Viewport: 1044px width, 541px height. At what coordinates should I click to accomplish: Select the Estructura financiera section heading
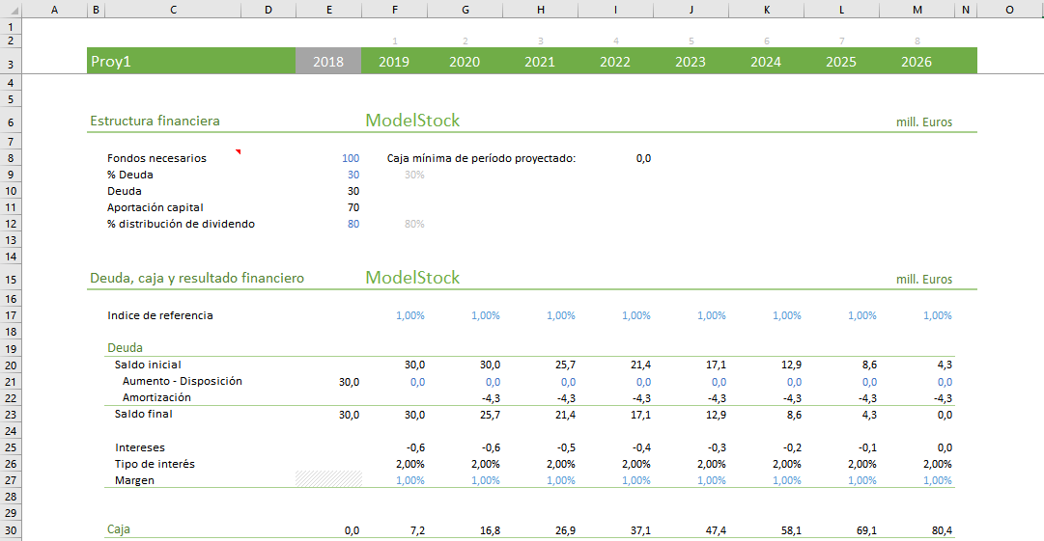pos(155,121)
